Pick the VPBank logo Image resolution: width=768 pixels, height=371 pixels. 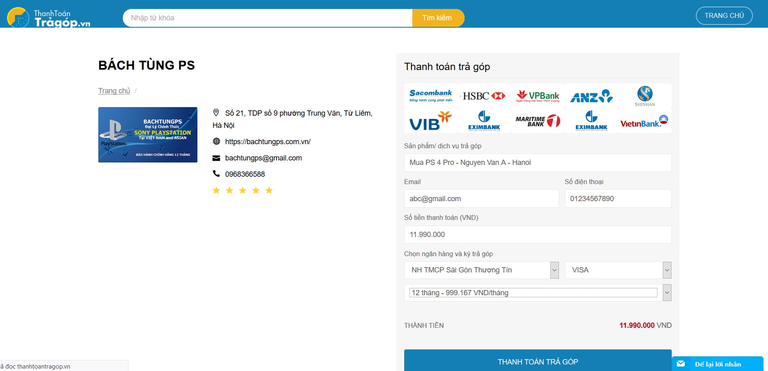click(x=538, y=96)
